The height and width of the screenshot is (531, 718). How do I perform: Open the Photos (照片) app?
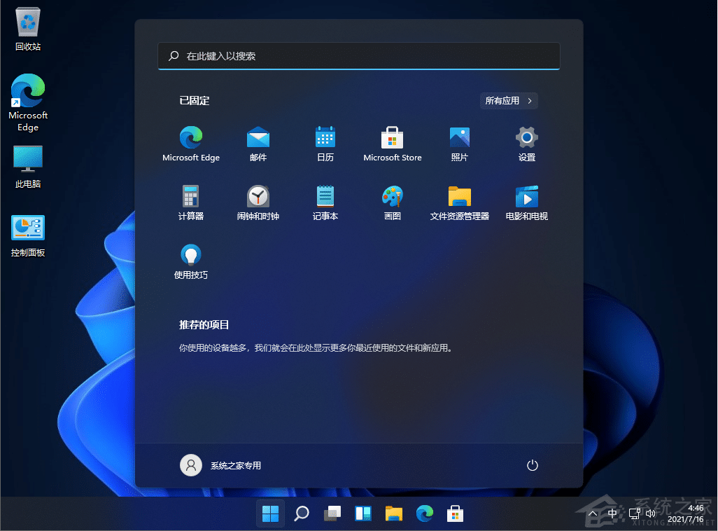coord(459,144)
